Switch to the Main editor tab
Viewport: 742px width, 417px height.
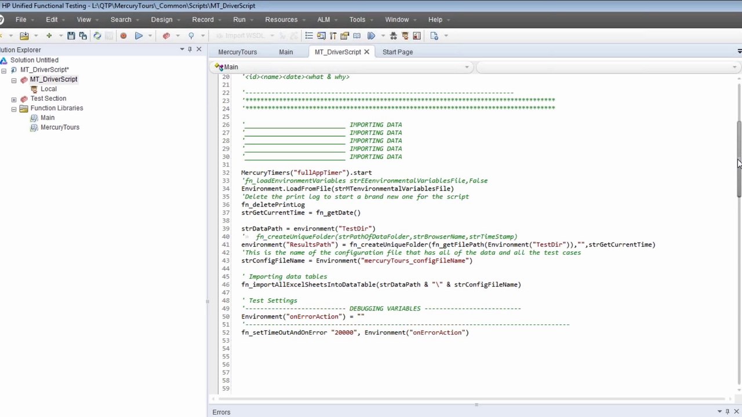pyautogui.click(x=286, y=52)
